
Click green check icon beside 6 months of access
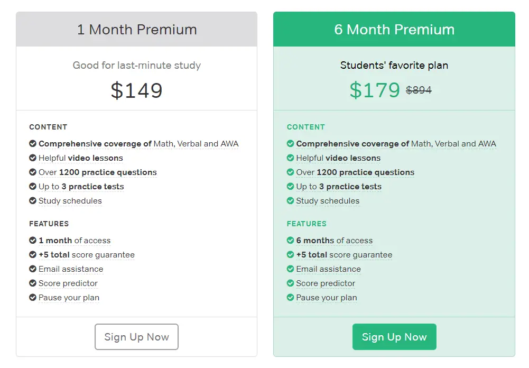(290, 241)
